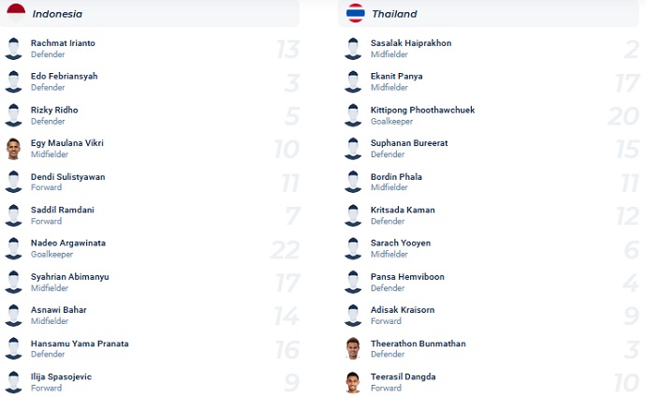Click Ilija Spasojevic's avatar icon
This screenshot has width=646, height=397.
coord(13,382)
